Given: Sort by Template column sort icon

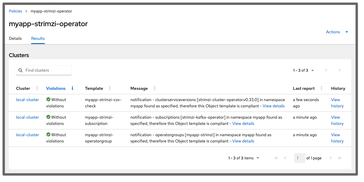Looking at the screenshot, I should [110, 88].
